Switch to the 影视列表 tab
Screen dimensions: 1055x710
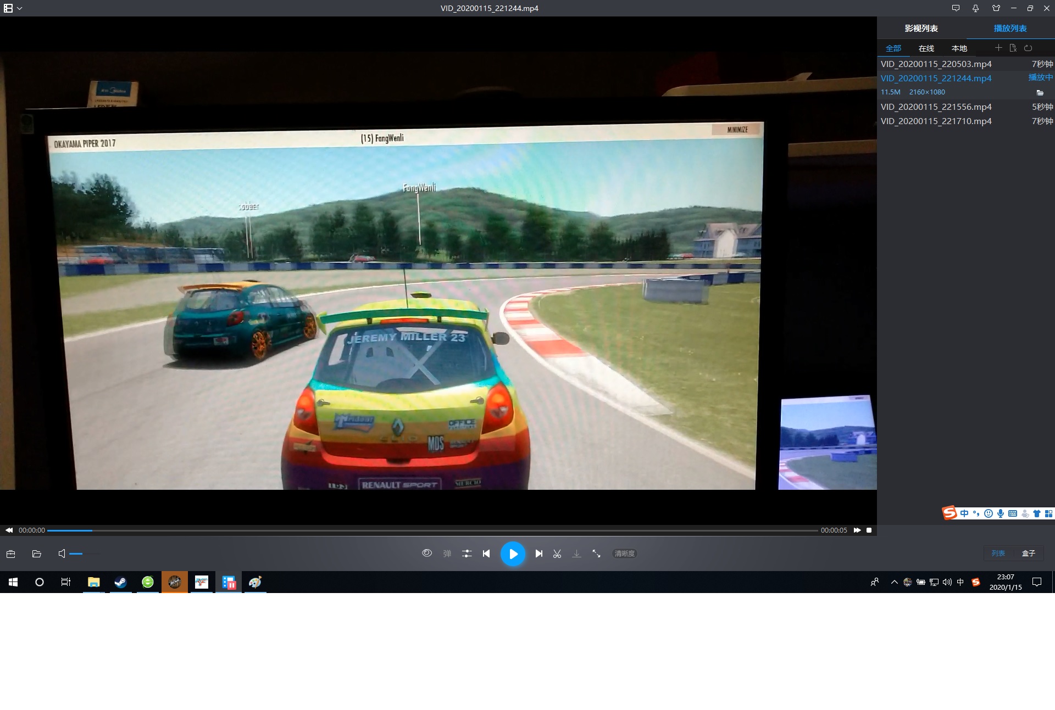click(x=921, y=28)
